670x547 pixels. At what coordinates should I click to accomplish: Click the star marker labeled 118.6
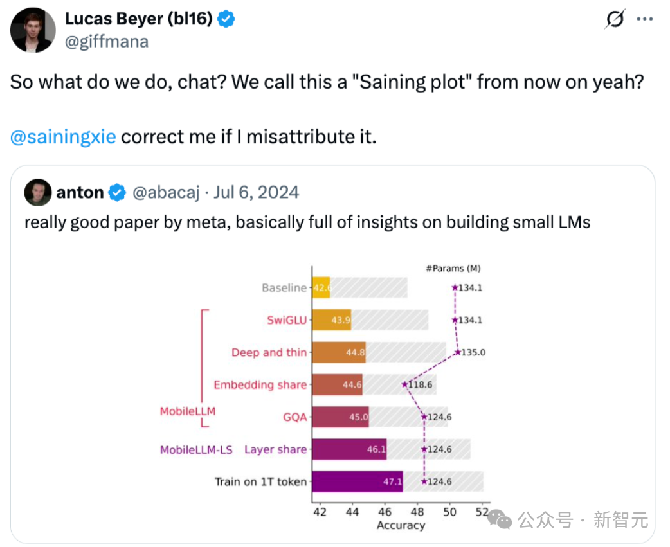pos(404,385)
